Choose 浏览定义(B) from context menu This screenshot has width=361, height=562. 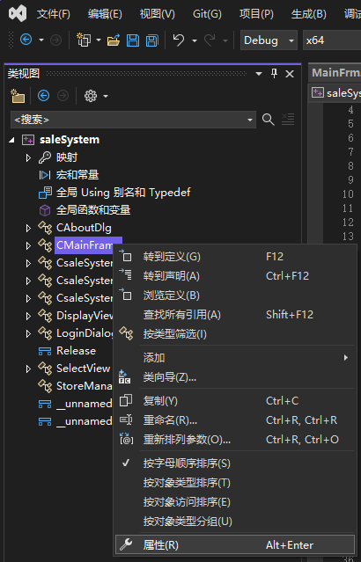235,296
